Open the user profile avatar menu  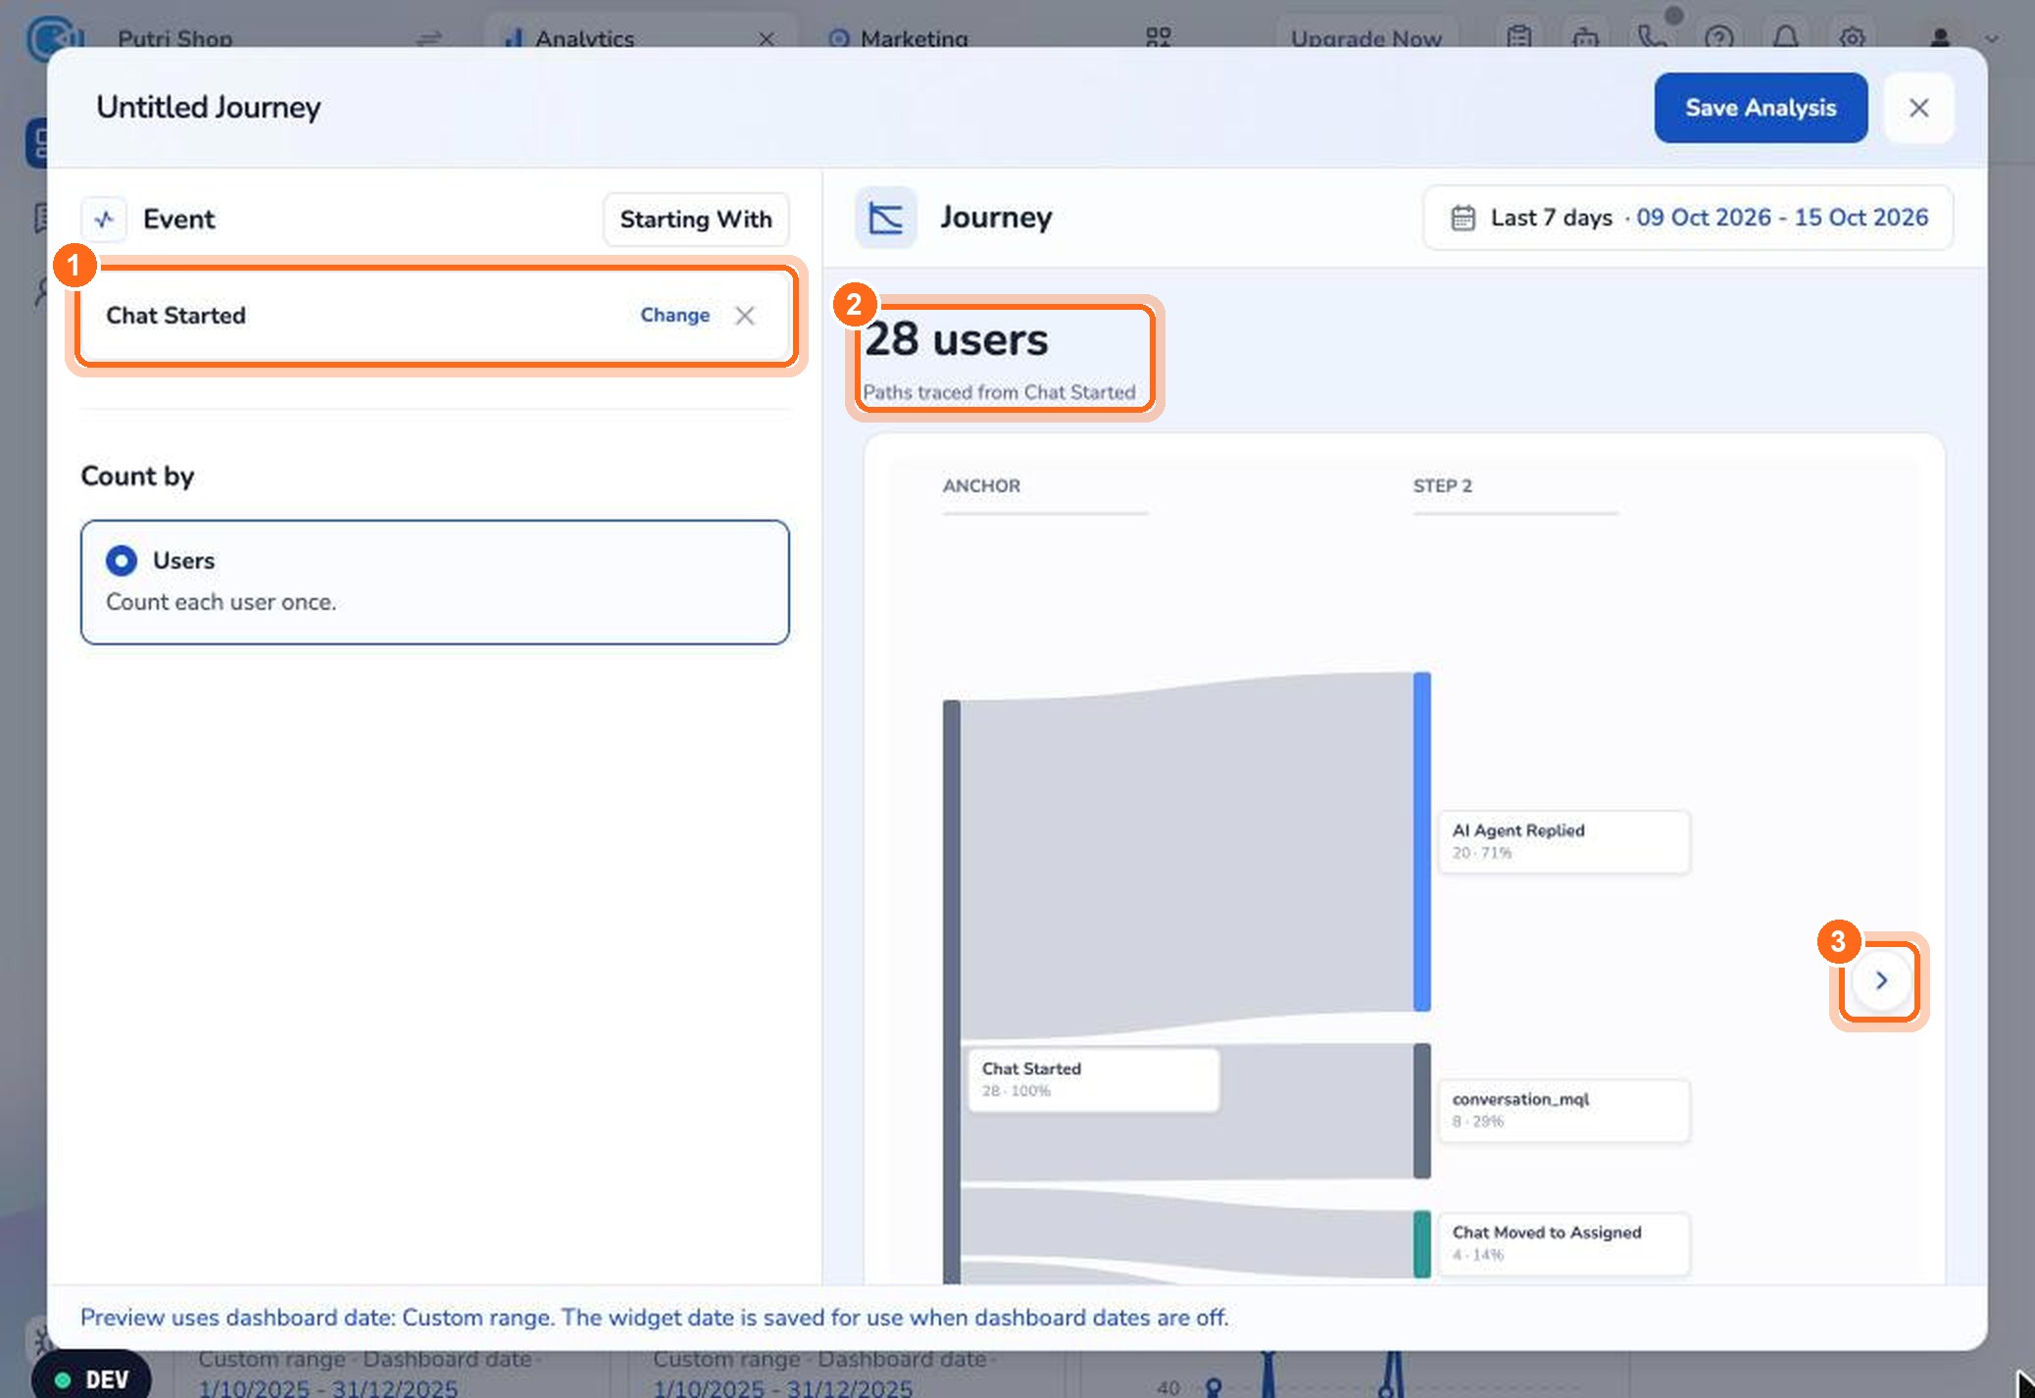point(1939,38)
